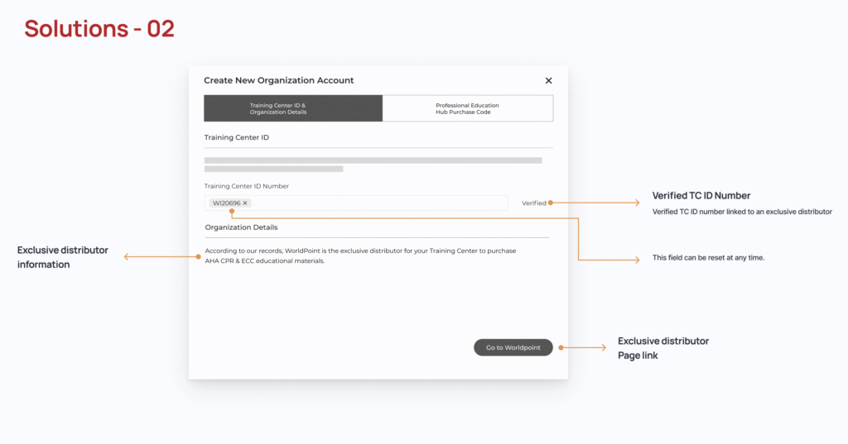
Task: Click the orange dot next to Go to Worldpoint
Action: click(x=561, y=347)
